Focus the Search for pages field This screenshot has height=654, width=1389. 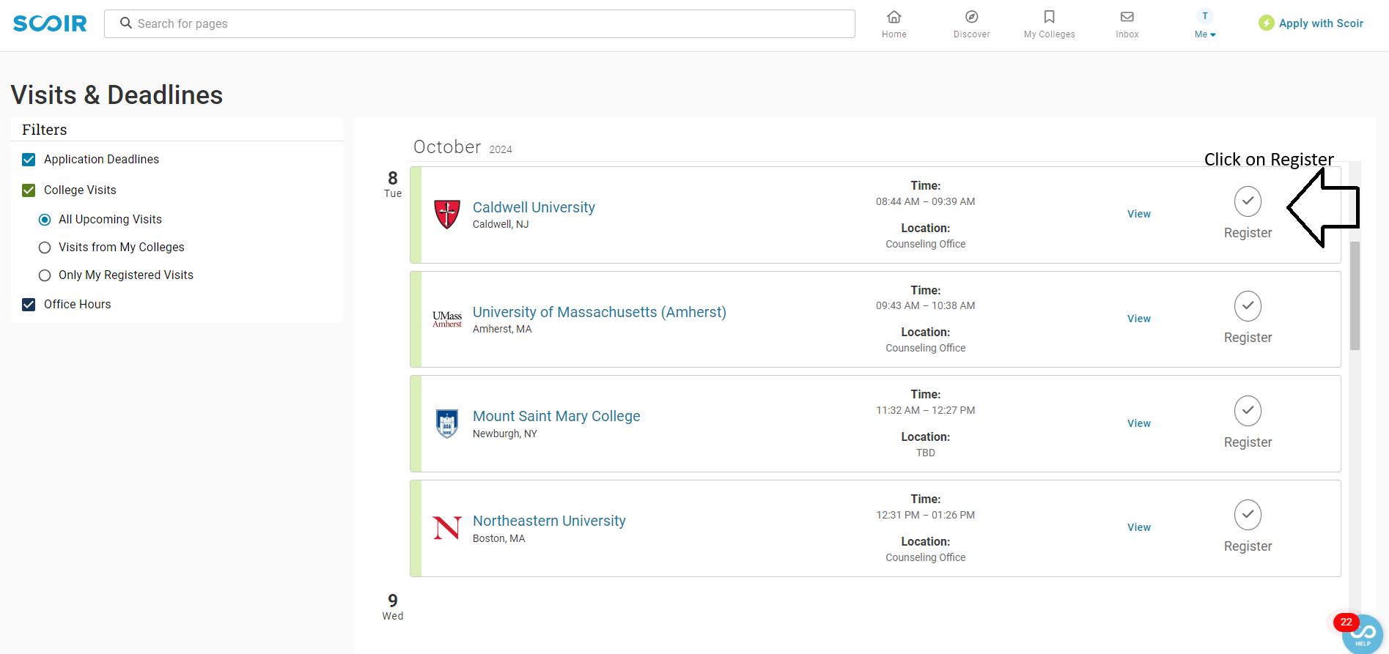tap(479, 23)
